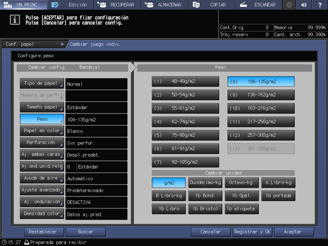Click the globe network icon
Screen dimensions: 328x246
point(289,4)
